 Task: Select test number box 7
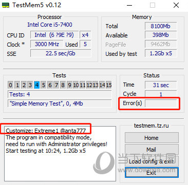pyautogui.click(x=57, y=85)
